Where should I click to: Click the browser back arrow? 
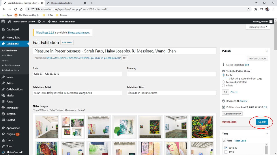(4, 9)
